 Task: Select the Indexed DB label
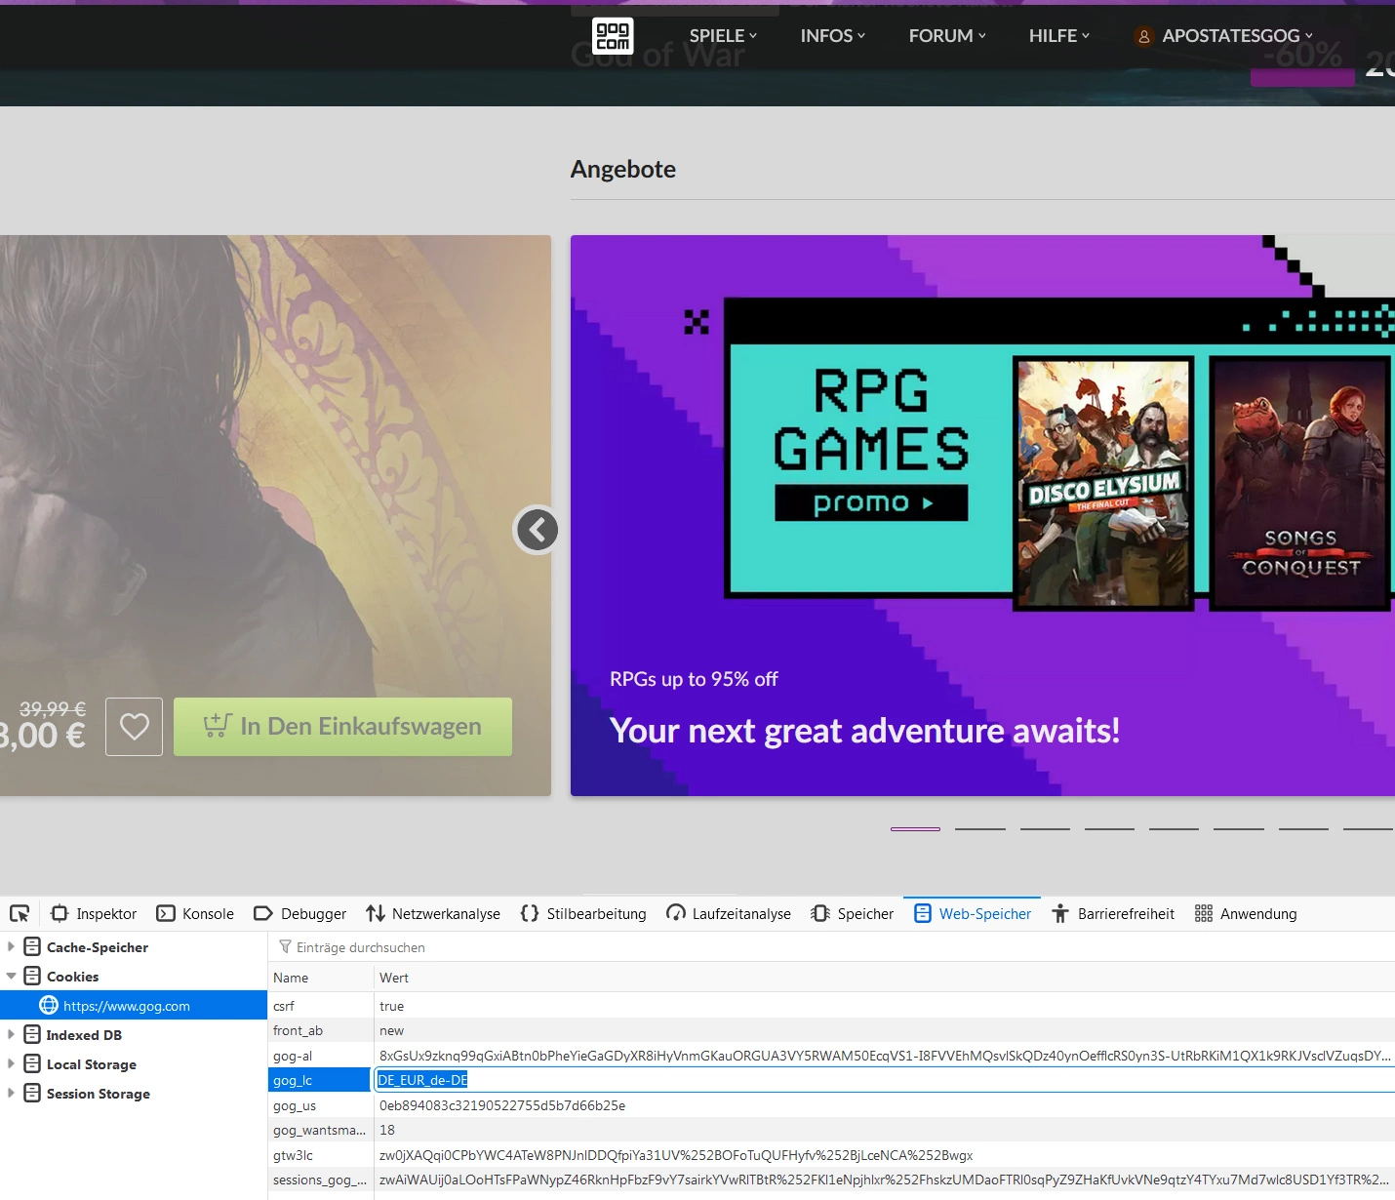point(84,1035)
